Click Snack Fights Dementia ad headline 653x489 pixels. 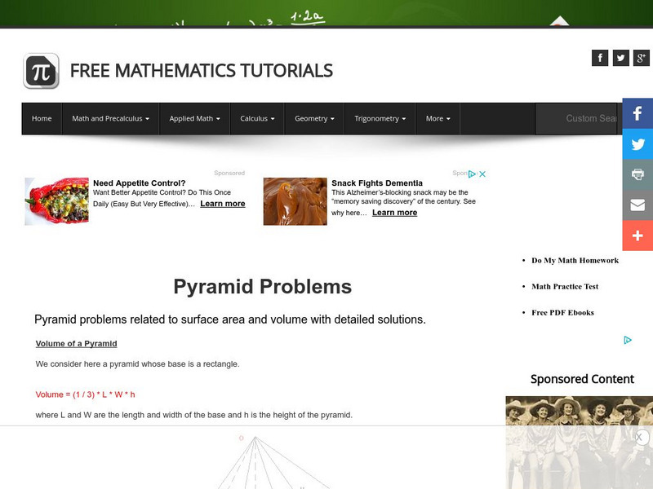377,183
